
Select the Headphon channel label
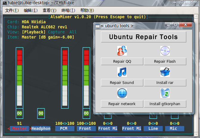point(41,128)
